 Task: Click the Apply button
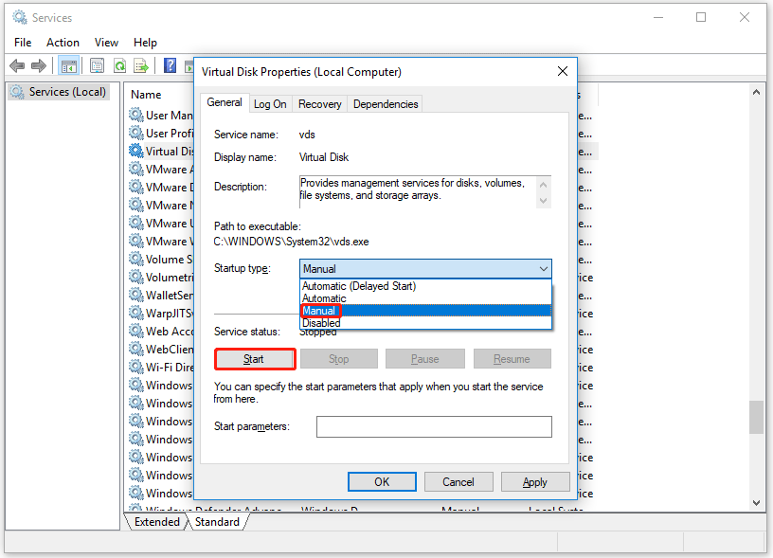coord(534,482)
